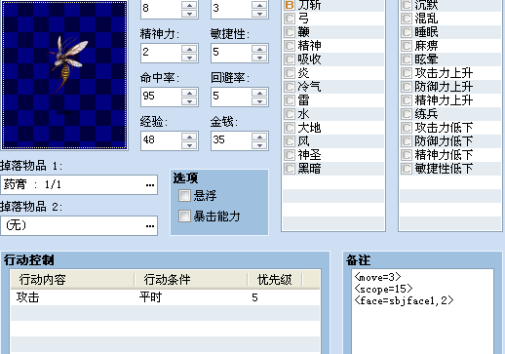505x354 pixels.
Task: Toggle the 吸收 element efficiency box
Action: (x=290, y=59)
